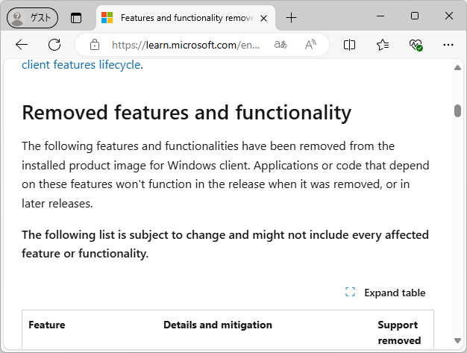The height and width of the screenshot is (353, 467).
Task: Click the scrollbar down arrow
Action: click(x=457, y=344)
